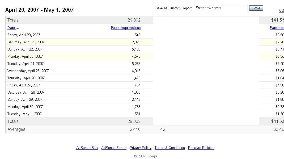Select the Friday, April 20, 2007 row

(79, 35)
